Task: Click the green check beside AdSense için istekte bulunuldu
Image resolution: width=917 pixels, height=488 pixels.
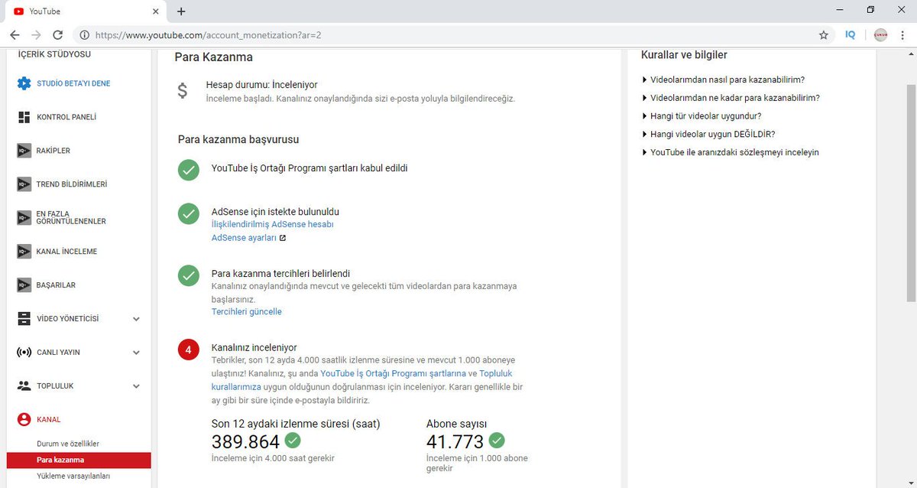Action: pyautogui.click(x=188, y=213)
